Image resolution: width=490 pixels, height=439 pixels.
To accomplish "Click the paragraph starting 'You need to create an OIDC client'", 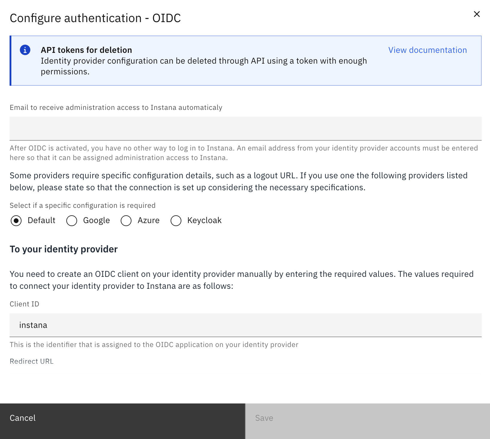I will point(242,280).
